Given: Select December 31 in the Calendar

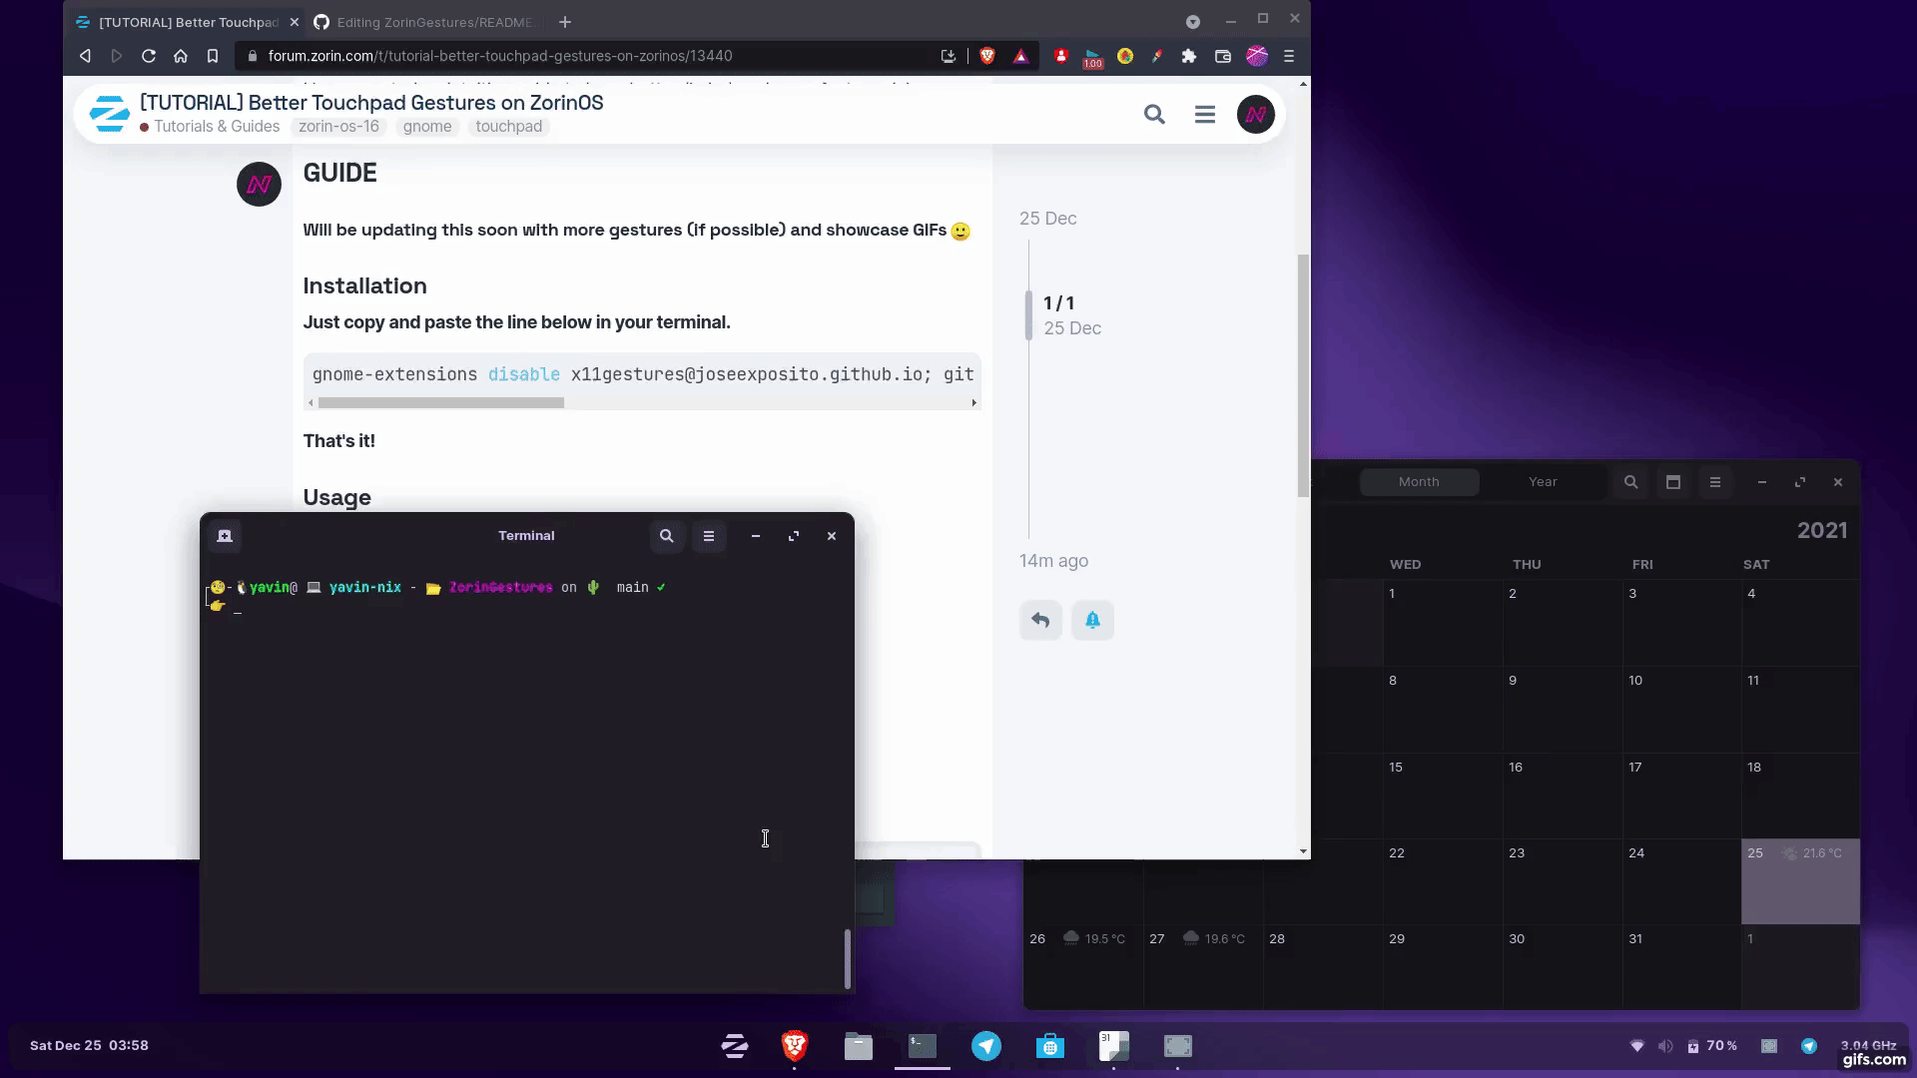Looking at the screenshot, I should 1680,967.
